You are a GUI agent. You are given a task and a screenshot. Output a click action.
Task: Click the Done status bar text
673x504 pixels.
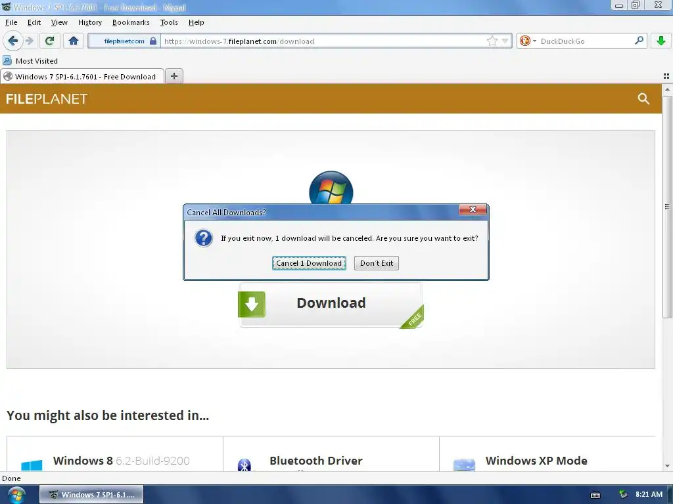11,478
